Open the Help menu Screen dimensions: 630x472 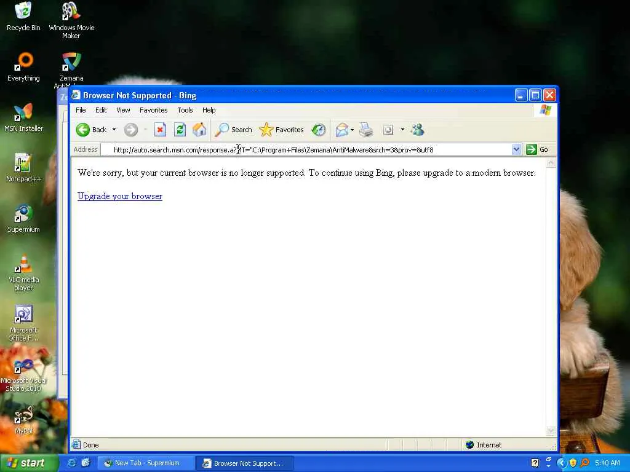tap(209, 110)
